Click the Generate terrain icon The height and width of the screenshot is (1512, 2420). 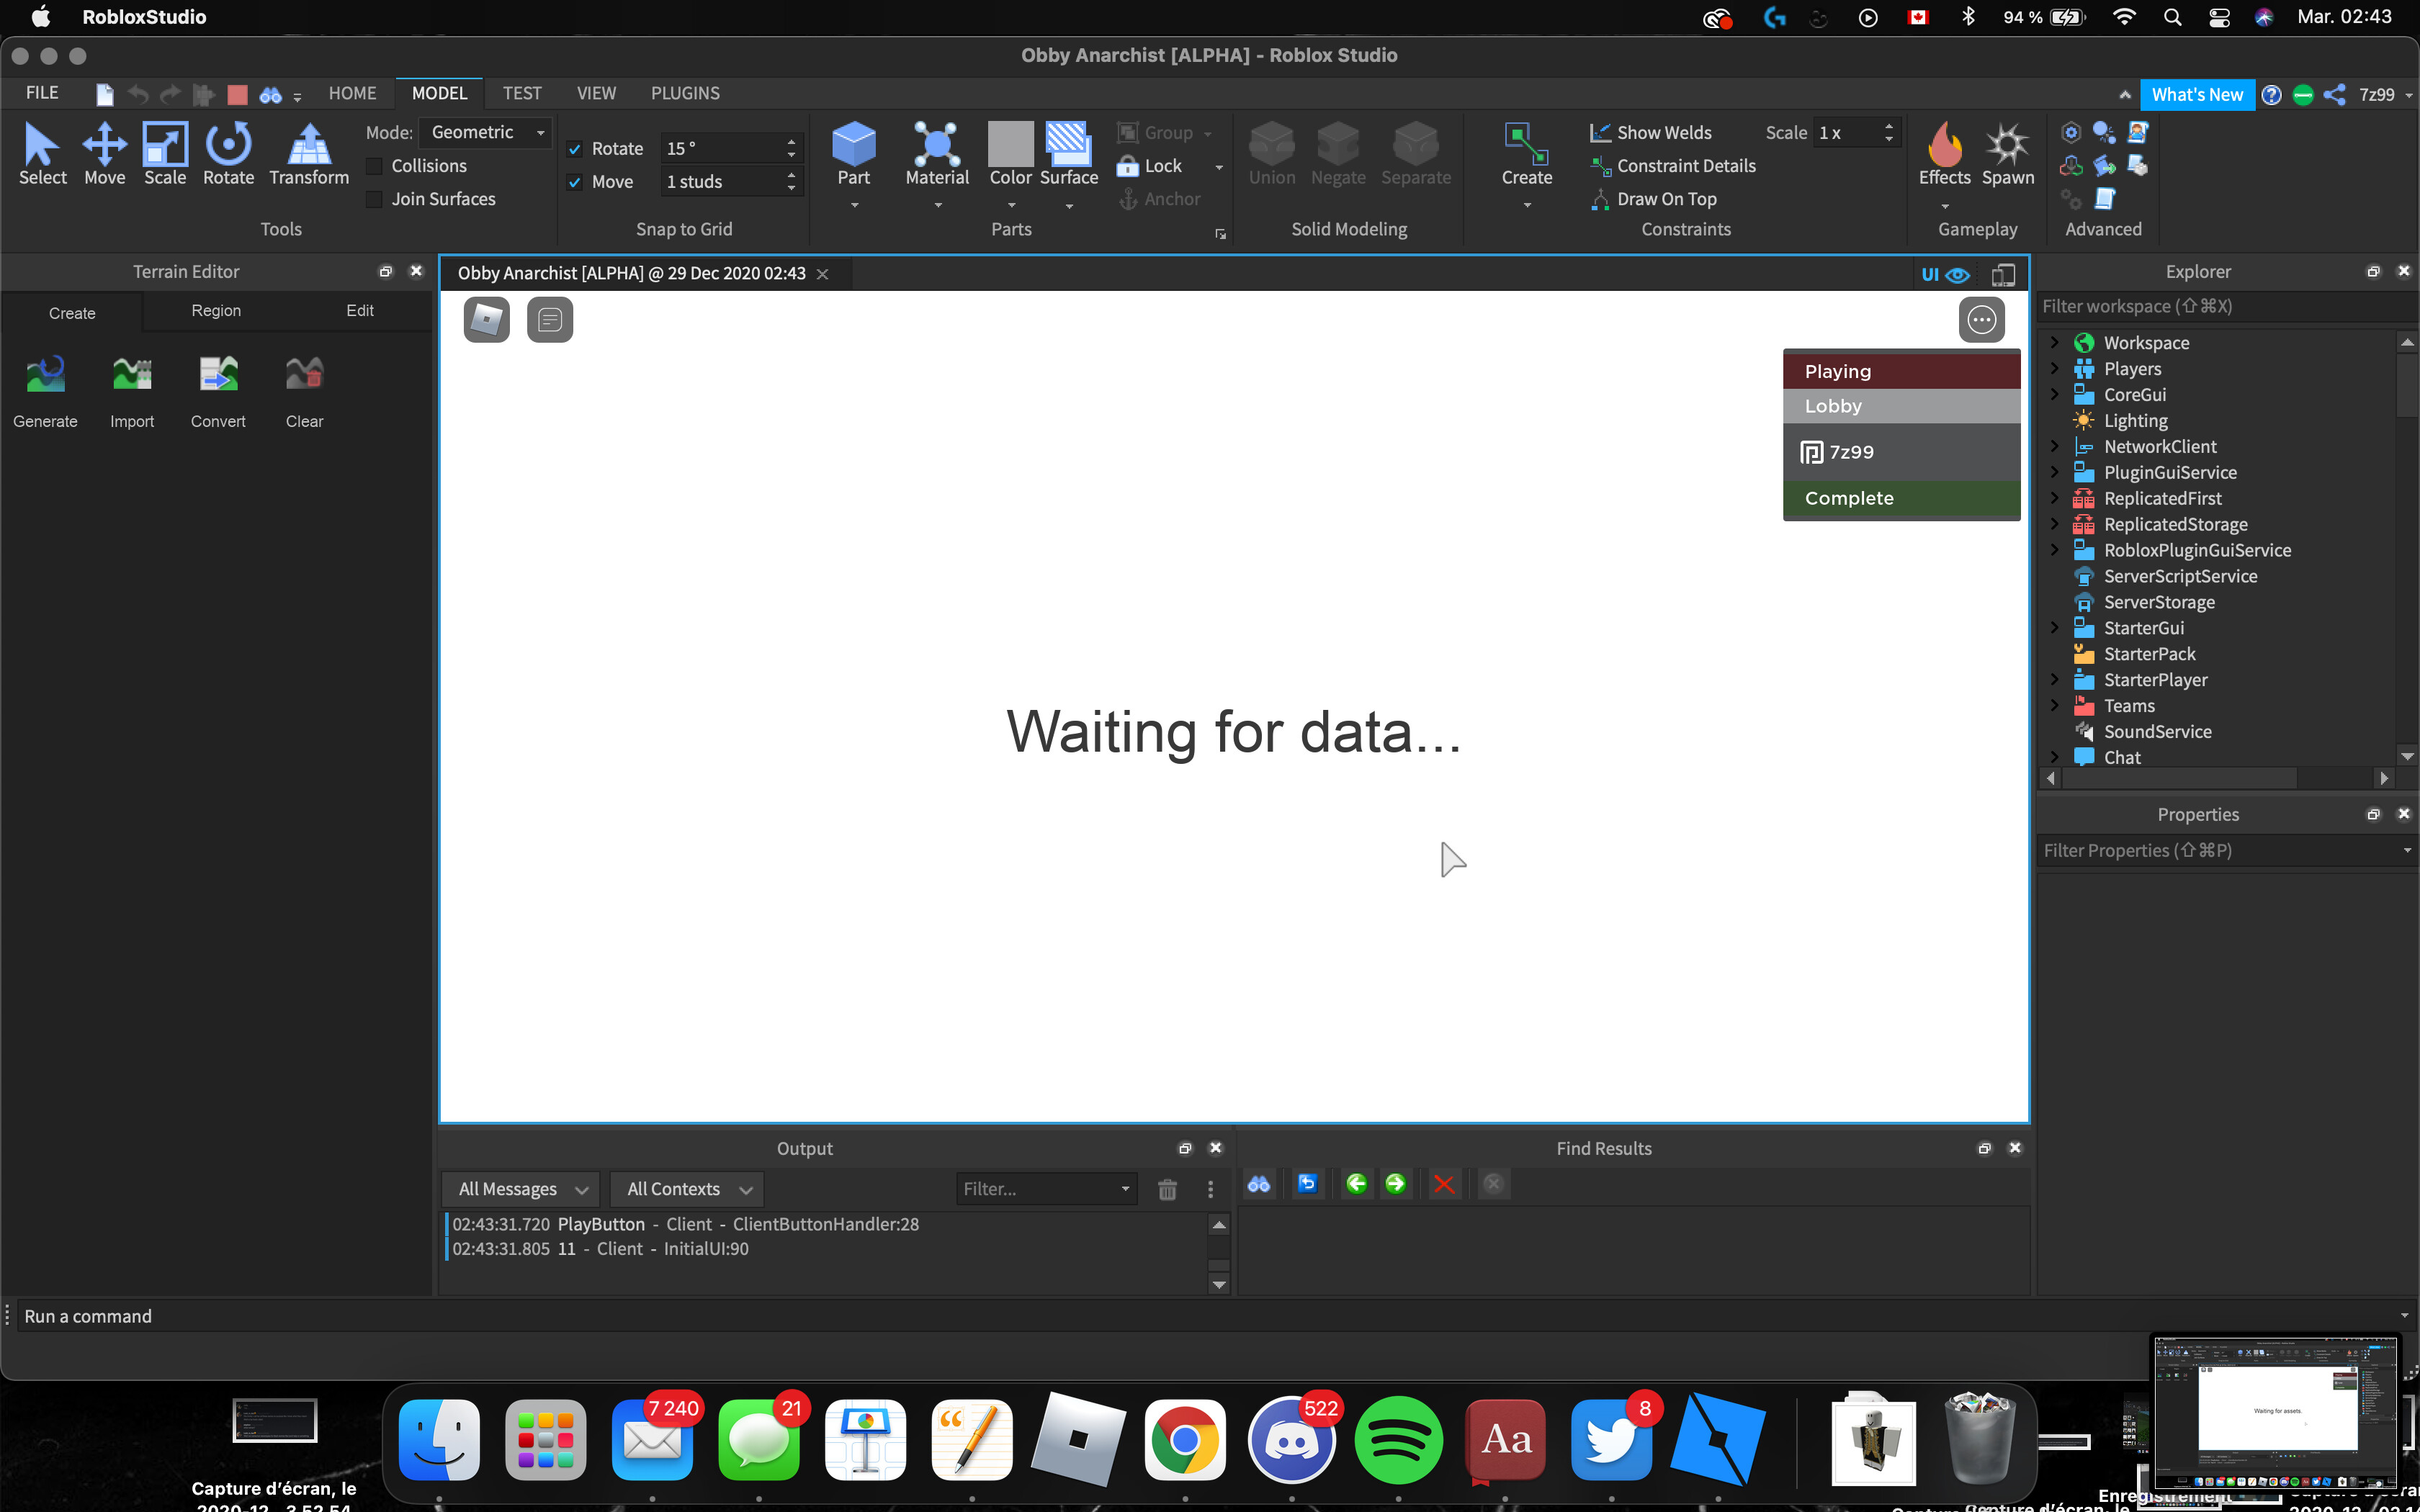[x=45, y=375]
